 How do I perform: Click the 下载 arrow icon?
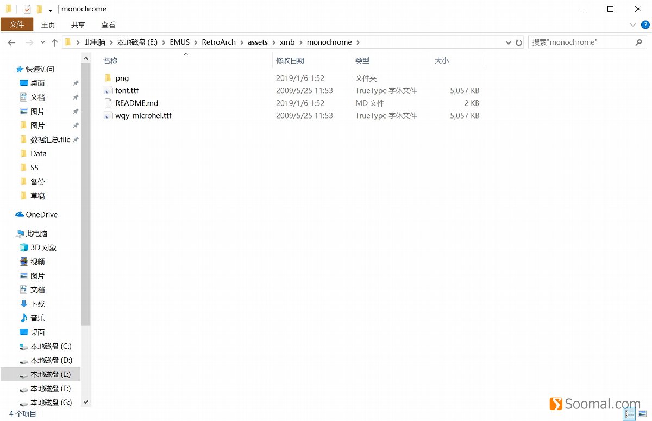(x=23, y=304)
